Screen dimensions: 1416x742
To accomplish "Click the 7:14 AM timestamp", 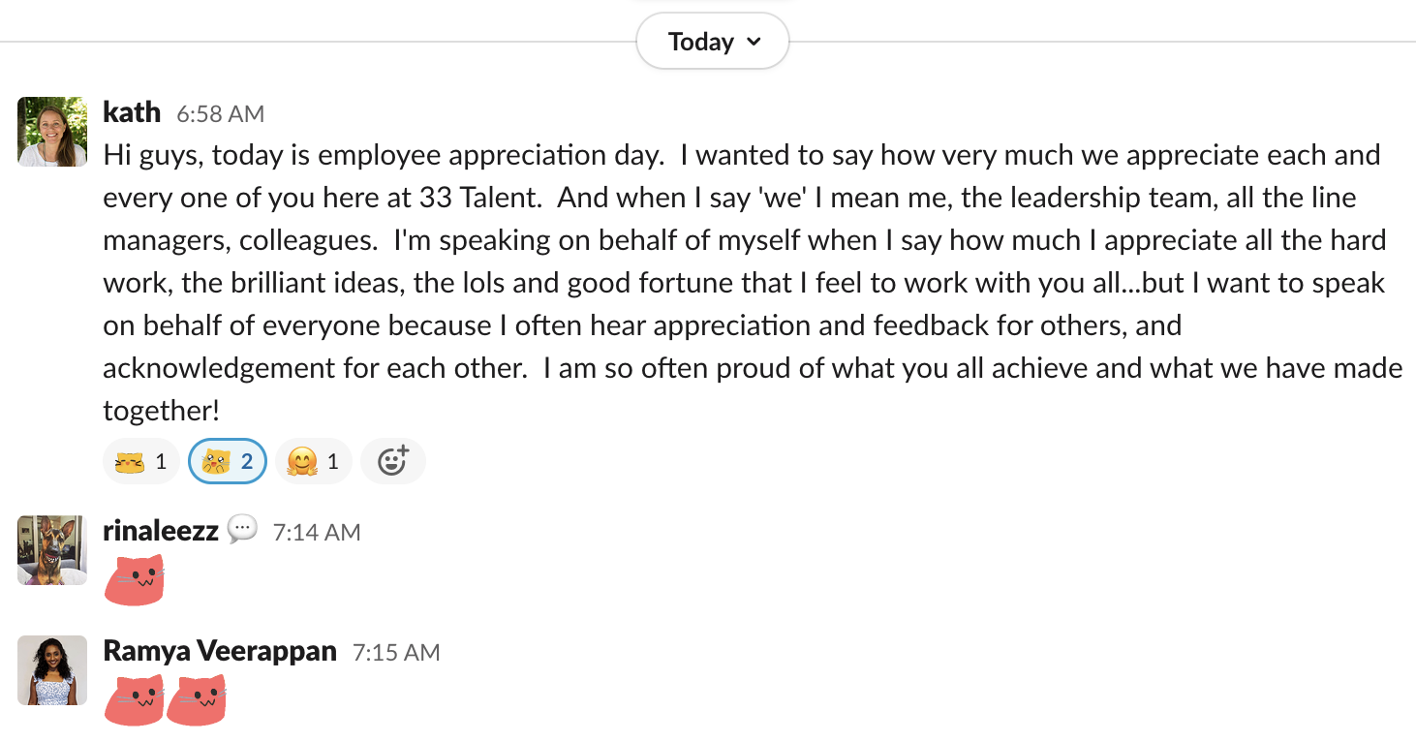I will click(317, 533).
